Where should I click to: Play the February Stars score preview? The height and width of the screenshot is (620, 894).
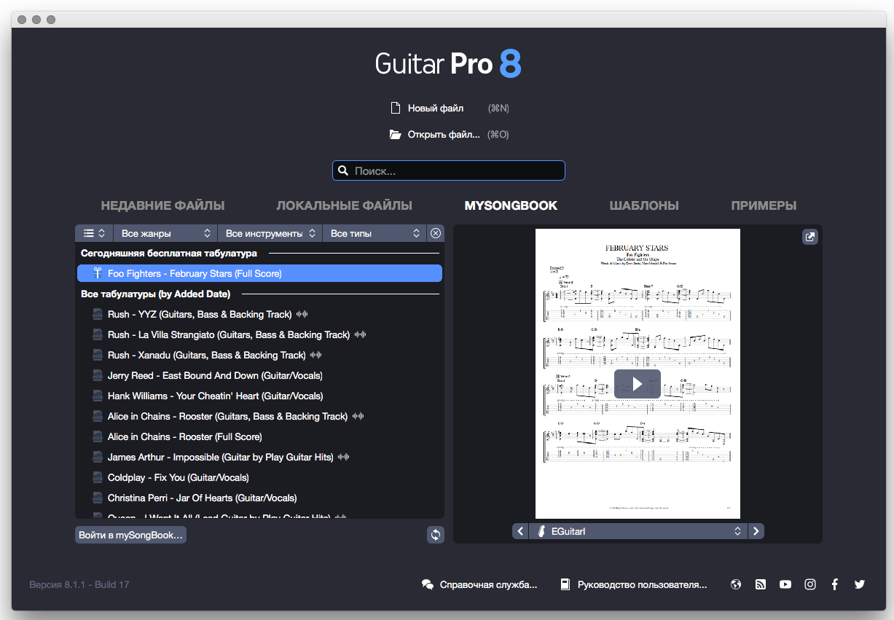pyautogui.click(x=638, y=384)
